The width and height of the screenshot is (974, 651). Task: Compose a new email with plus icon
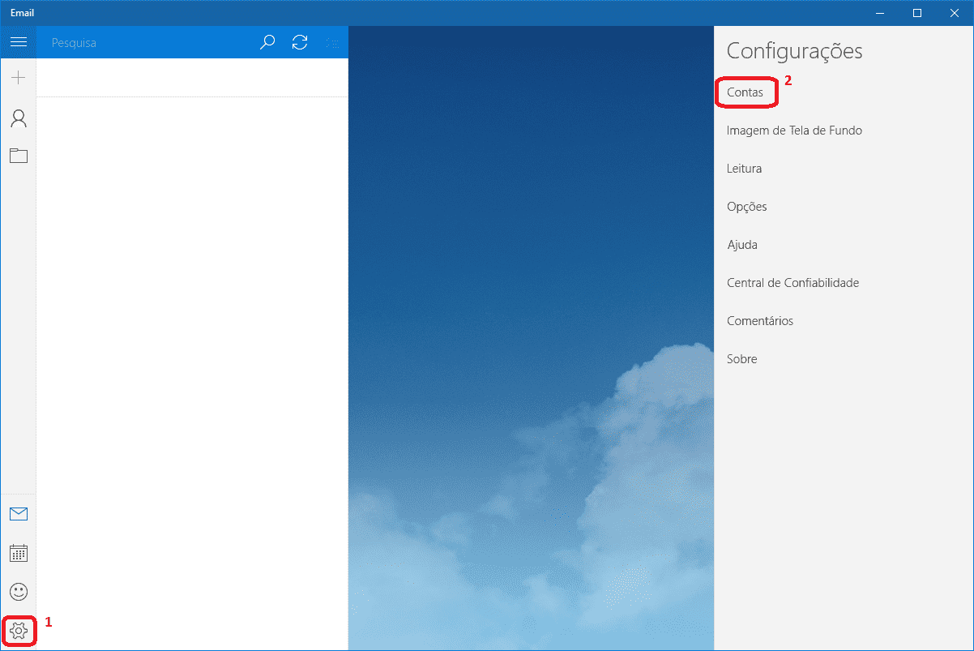18,78
